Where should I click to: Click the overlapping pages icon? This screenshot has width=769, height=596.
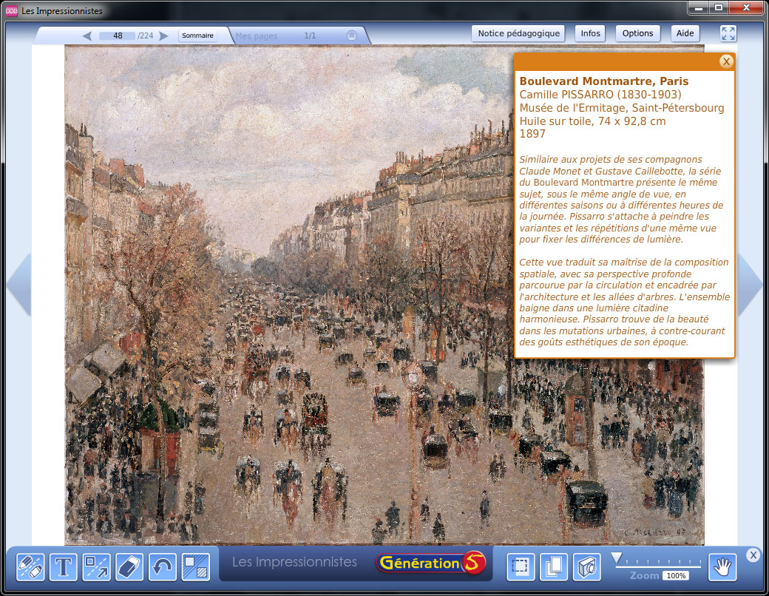[x=554, y=567]
